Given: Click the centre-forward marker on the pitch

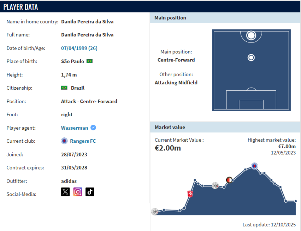Looking at the screenshot, I should [x=251, y=35].
